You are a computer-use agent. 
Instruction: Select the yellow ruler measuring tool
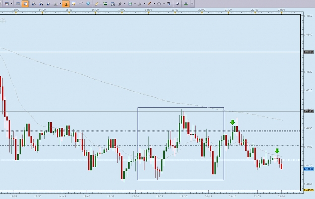[97, 4]
